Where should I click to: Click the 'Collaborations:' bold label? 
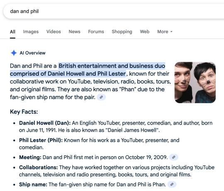[39, 167]
